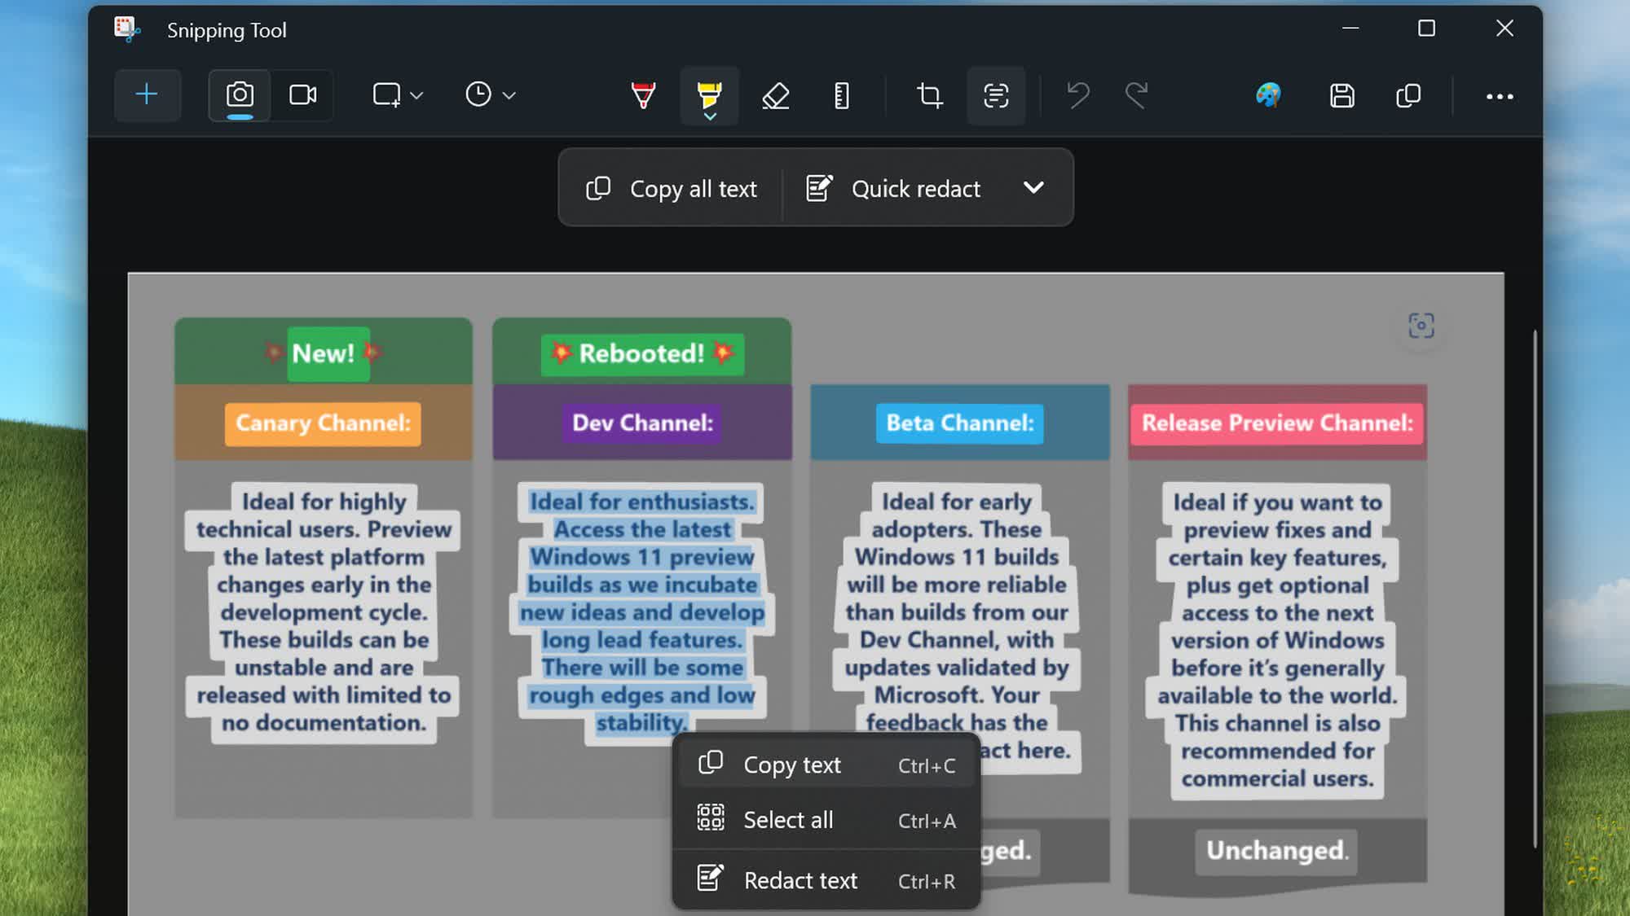Choose Redact text from the context menu
This screenshot has height=916, width=1630.
pos(826,880)
